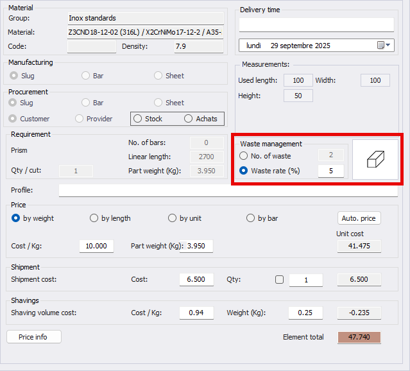This screenshot has height=371, width=410.
Task: Set price mode to by length
Action: click(94, 218)
